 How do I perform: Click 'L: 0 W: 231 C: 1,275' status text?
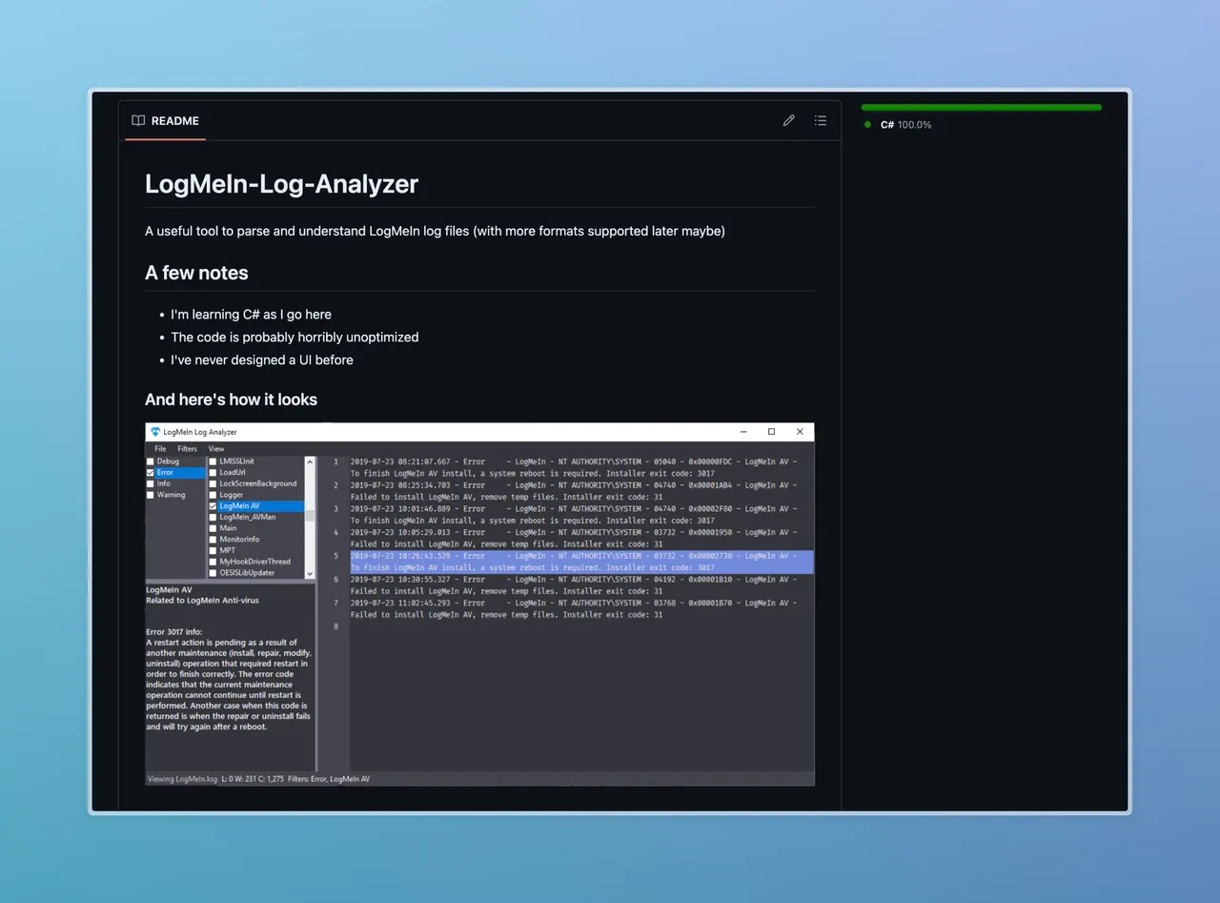pos(253,779)
